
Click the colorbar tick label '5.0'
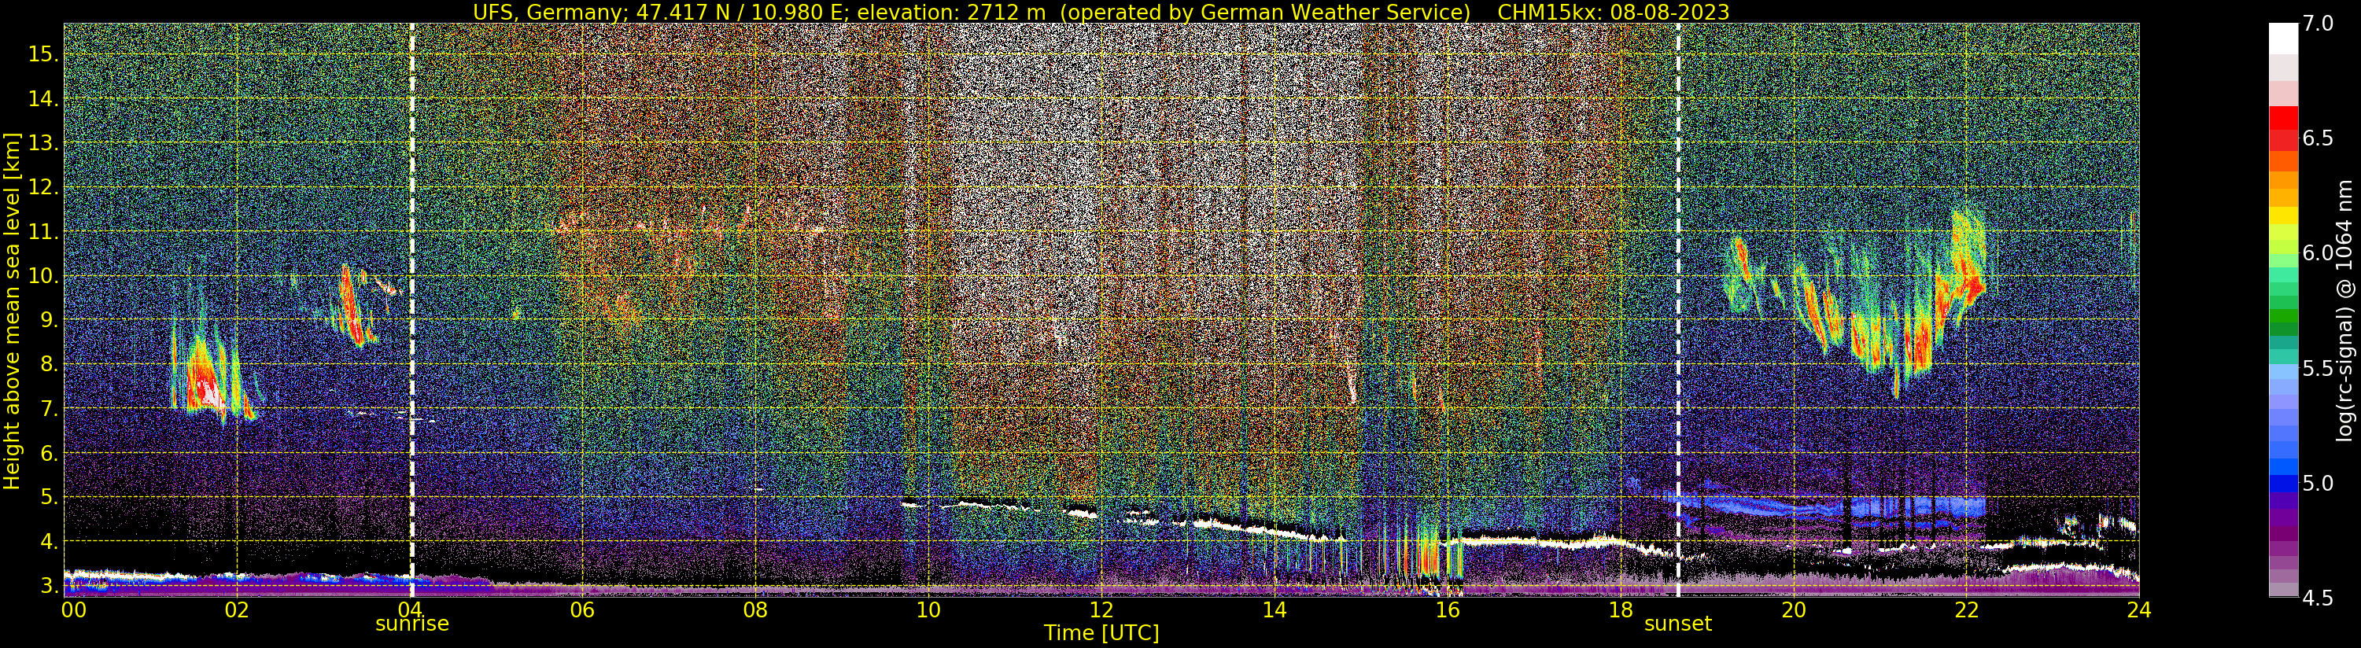2319,483
